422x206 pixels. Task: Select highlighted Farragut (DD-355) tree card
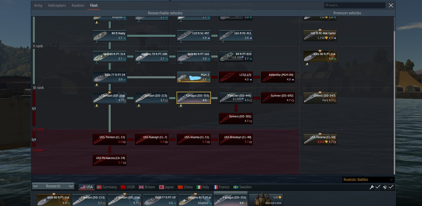[194, 98]
